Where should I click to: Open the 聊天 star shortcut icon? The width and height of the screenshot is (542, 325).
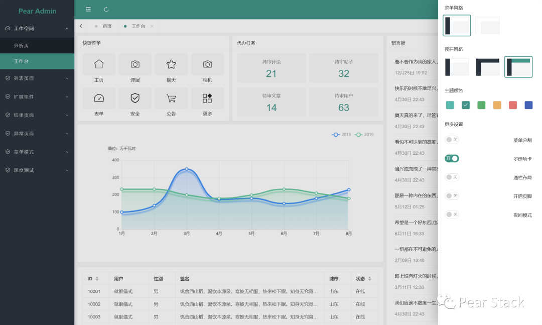click(x=171, y=64)
